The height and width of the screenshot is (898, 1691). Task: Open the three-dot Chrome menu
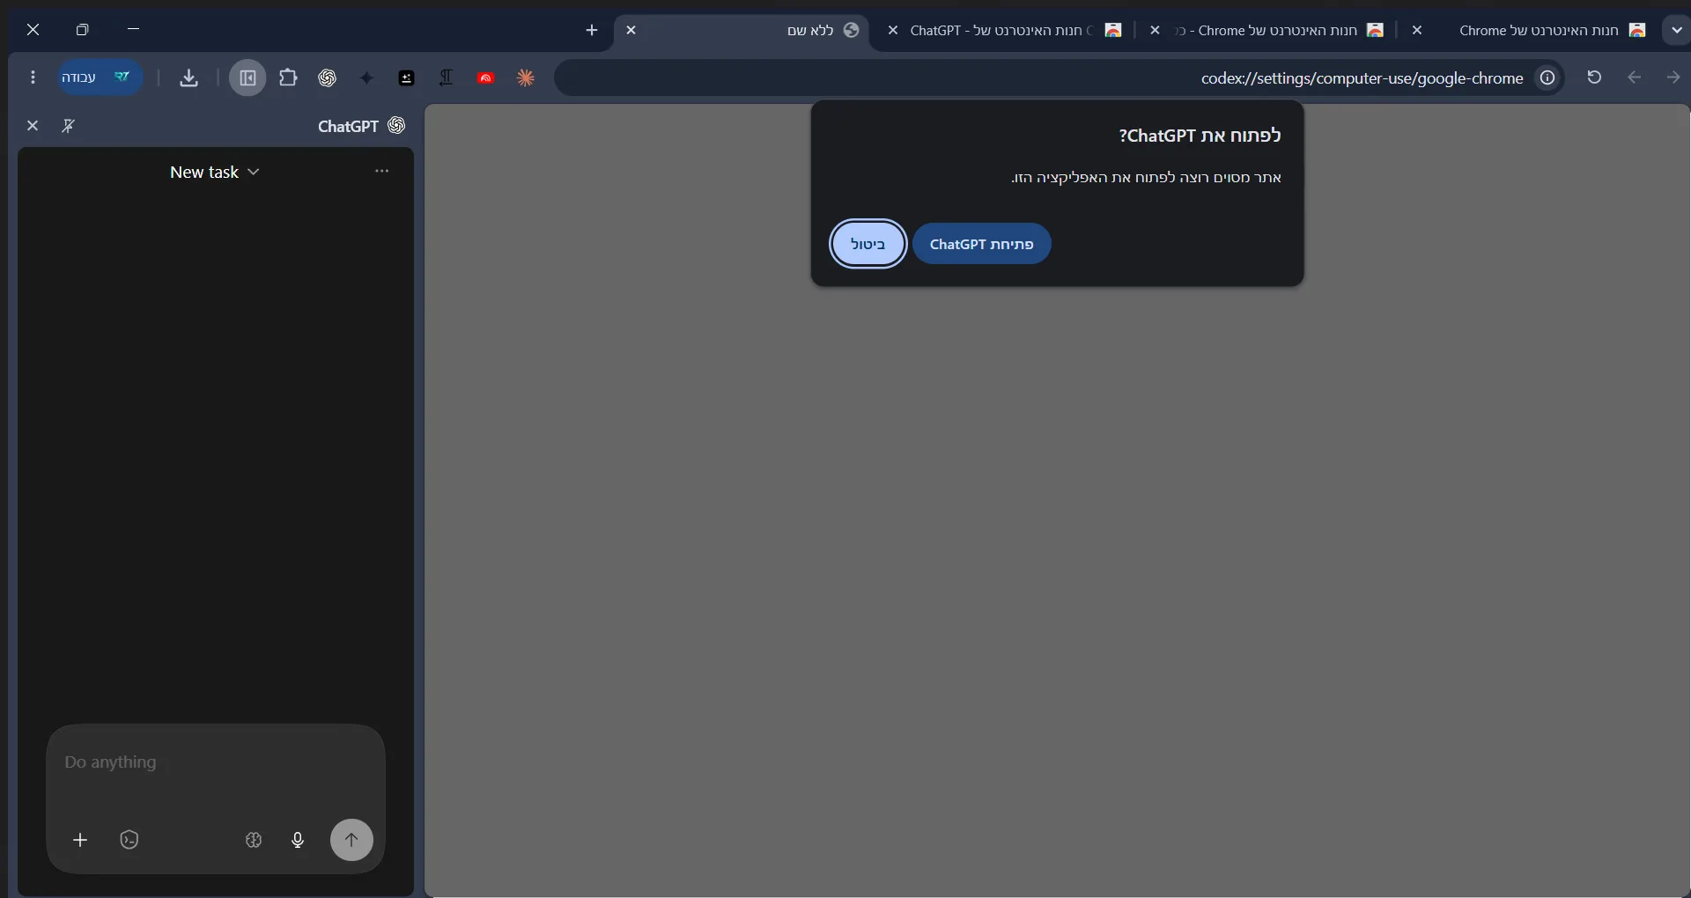(x=33, y=77)
